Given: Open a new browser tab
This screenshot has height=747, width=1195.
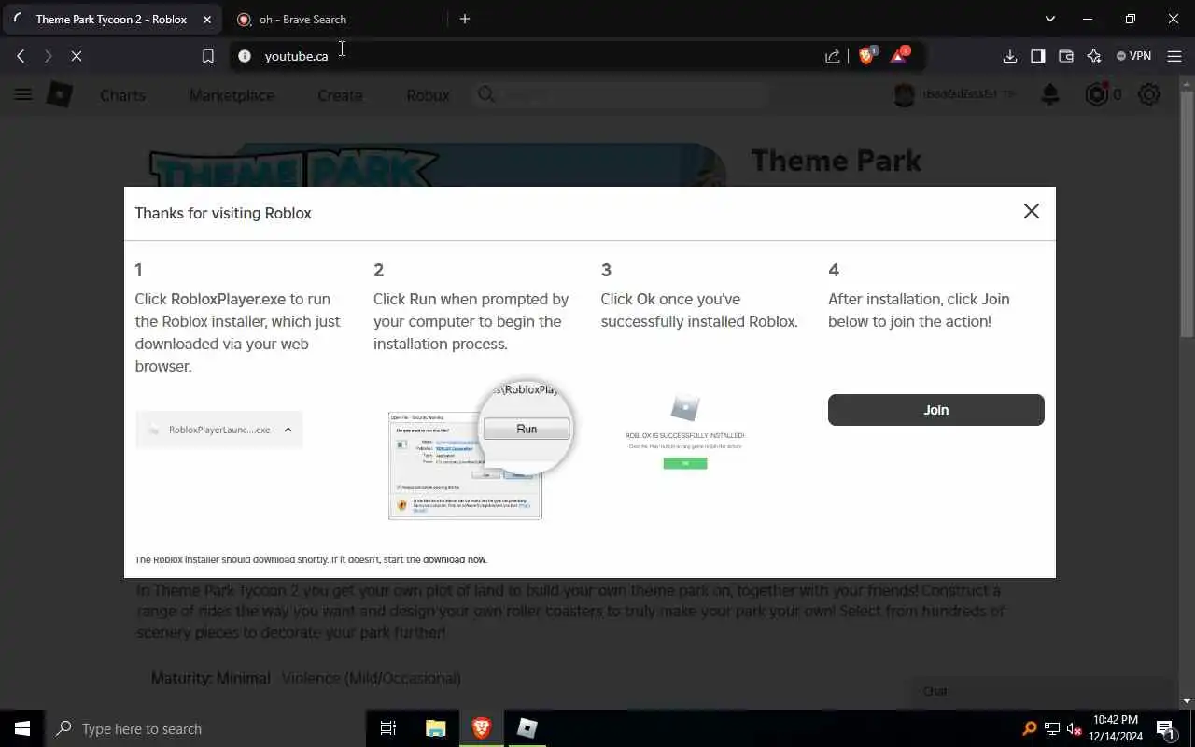Looking at the screenshot, I should pyautogui.click(x=465, y=19).
